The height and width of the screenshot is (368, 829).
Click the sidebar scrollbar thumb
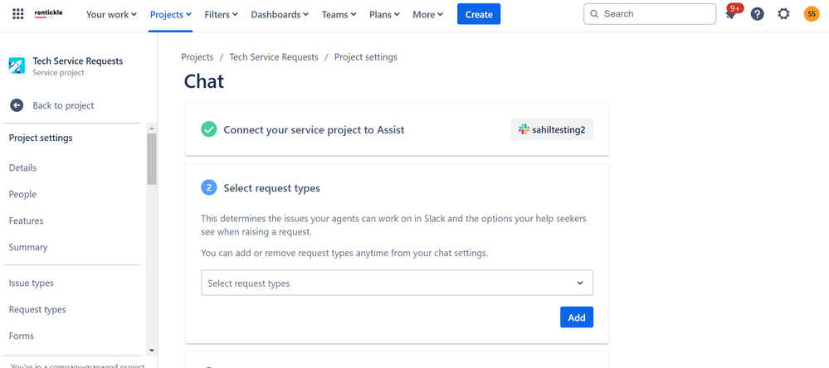click(x=152, y=159)
